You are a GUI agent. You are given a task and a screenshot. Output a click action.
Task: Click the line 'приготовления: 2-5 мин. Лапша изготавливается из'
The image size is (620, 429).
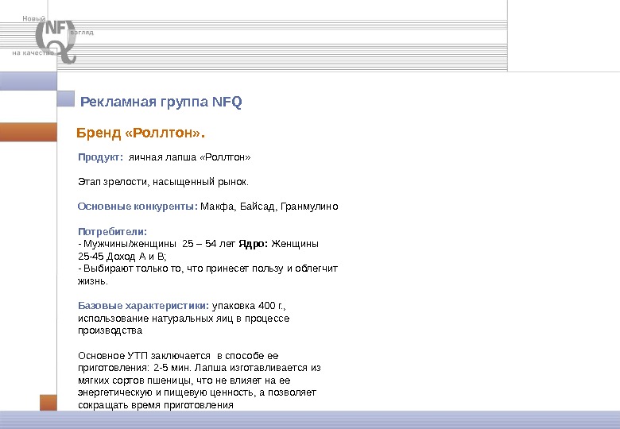coord(200,368)
